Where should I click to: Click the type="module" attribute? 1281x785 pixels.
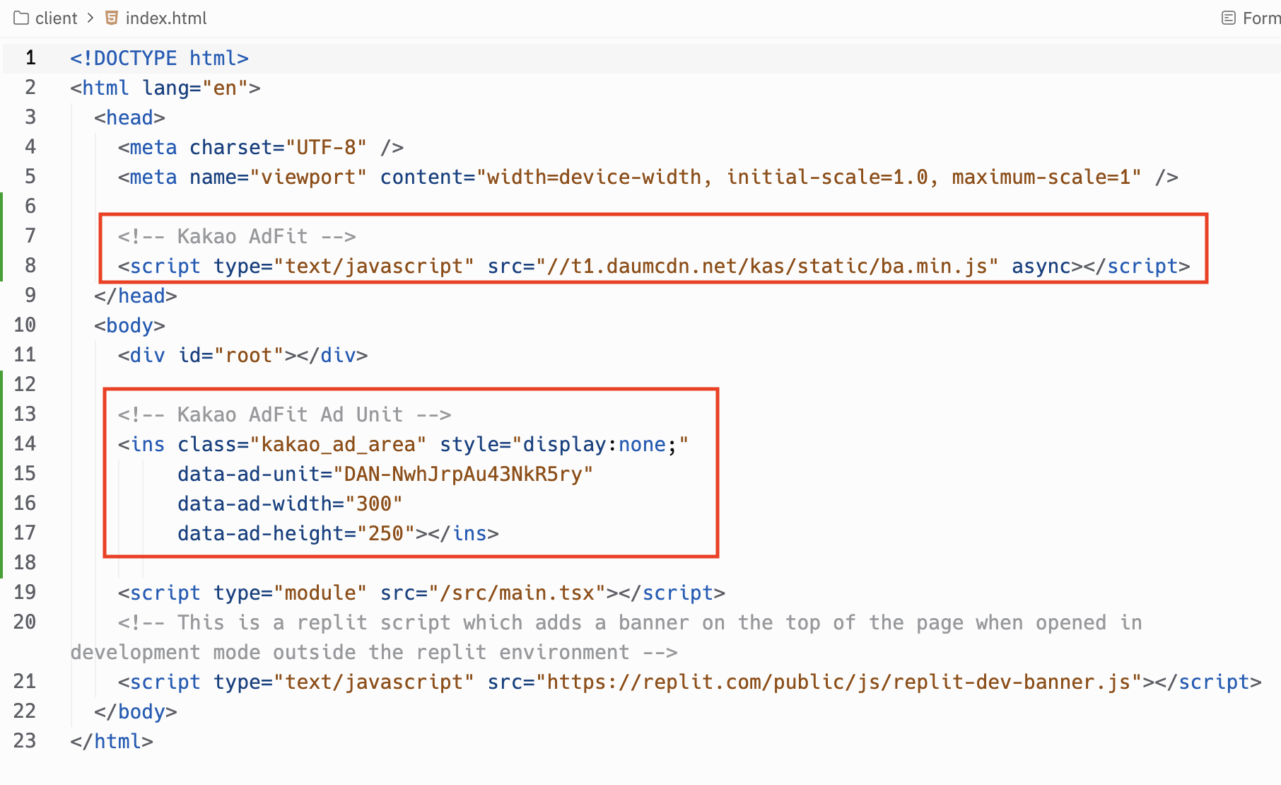point(290,593)
